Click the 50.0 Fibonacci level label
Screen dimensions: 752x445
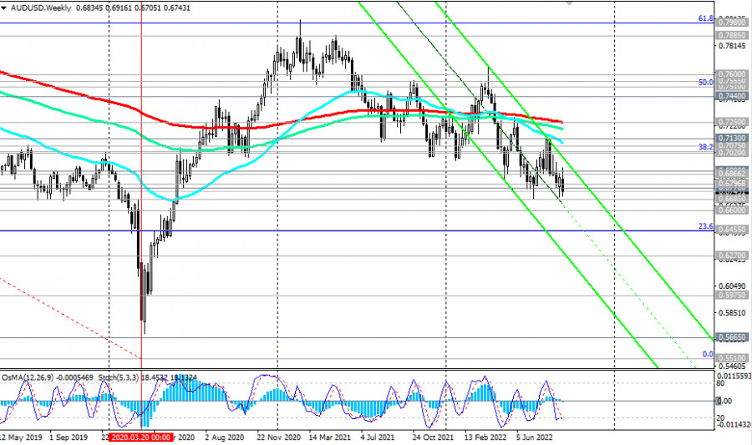pos(705,83)
